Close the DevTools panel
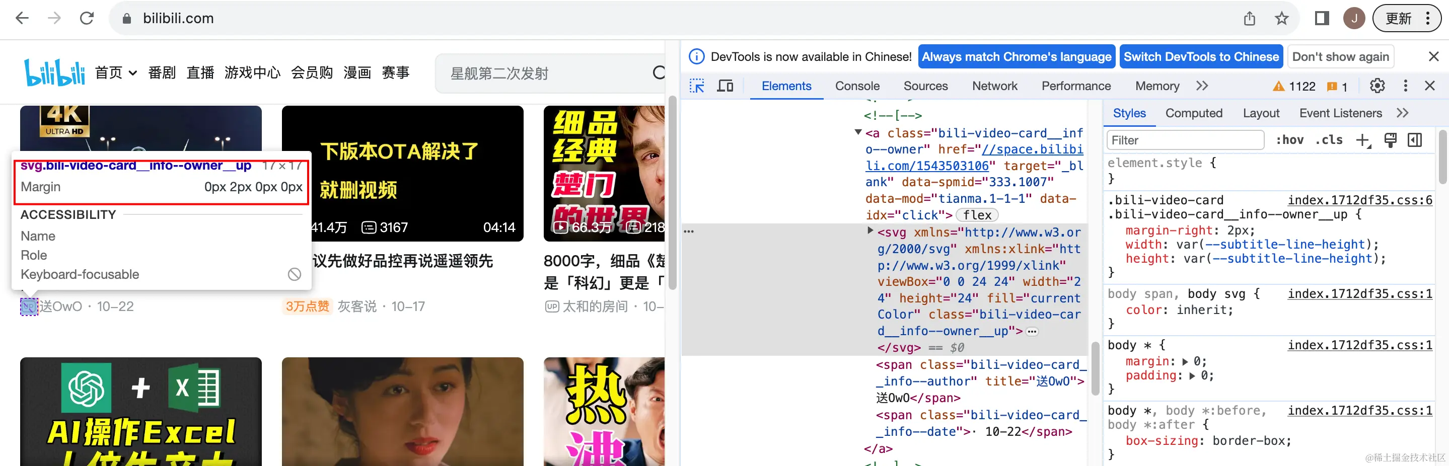The image size is (1449, 466). [x=1430, y=86]
